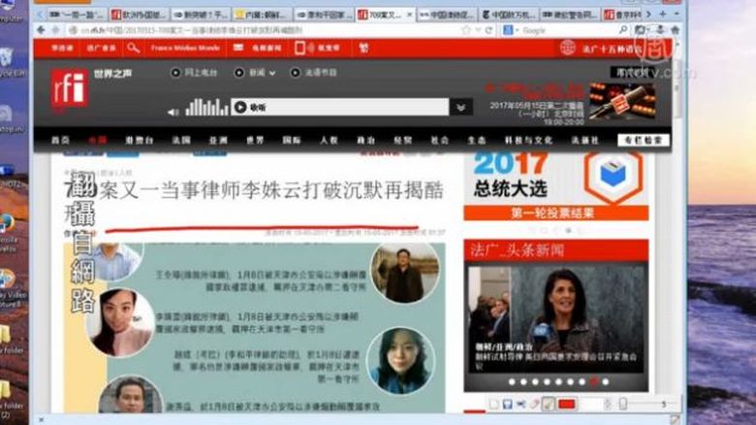This screenshot has width=756, height=425.
Task: Click the red color swatch in annotation toolbar
Action: point(567,404)
